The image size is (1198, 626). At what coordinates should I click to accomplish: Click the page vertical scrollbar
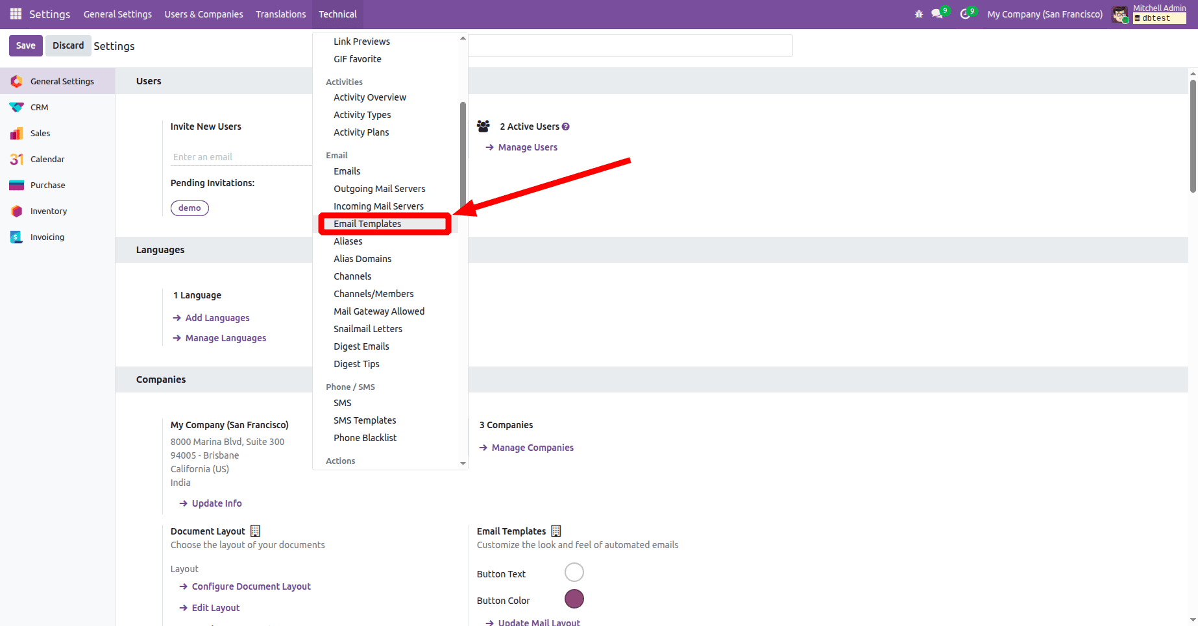click(x=1193, y=136)
